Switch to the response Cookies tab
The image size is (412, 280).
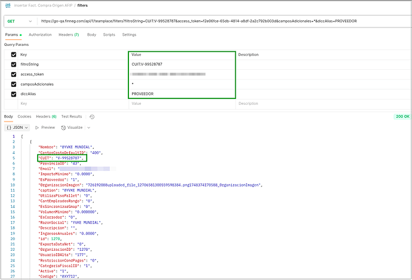coord(24,116)
